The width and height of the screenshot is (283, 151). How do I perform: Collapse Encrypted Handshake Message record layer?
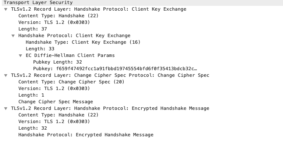click(x=6, y=108)
